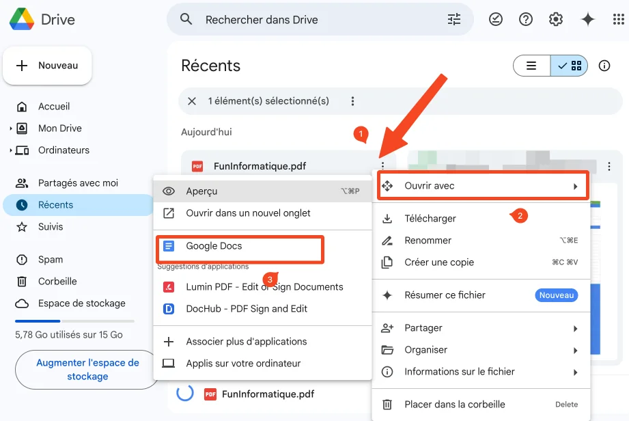Click the storage usage progress bar
This screenshot has height=421, width=629.
pos(74,321)
